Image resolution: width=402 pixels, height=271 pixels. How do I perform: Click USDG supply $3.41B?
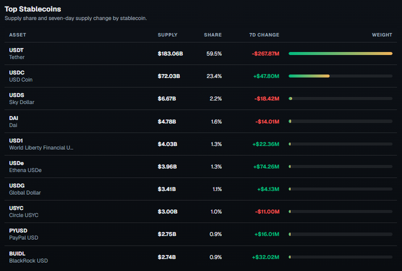(x=167, y=189)
